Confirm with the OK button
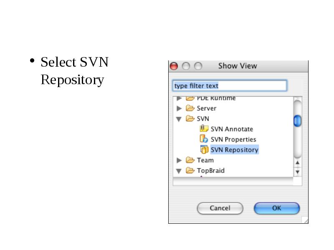 pos(277,208)
